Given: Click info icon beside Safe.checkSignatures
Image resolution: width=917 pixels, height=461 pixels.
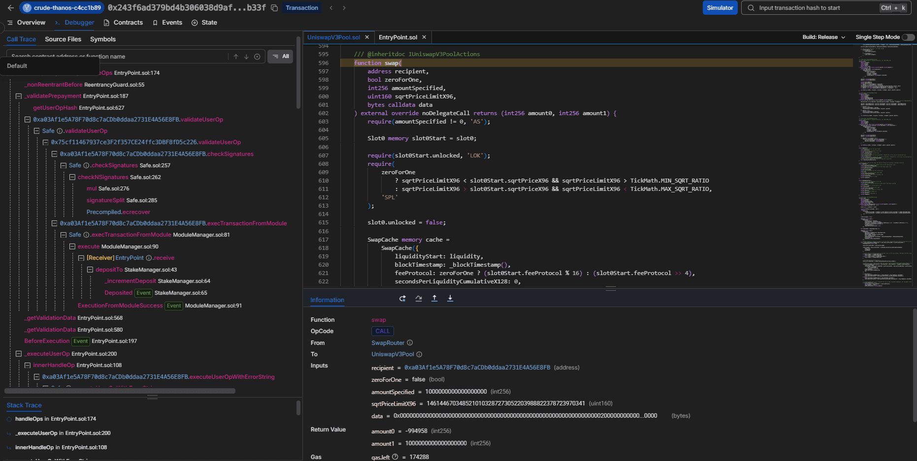Looking at the screenshot, I should tap(86, 165).
